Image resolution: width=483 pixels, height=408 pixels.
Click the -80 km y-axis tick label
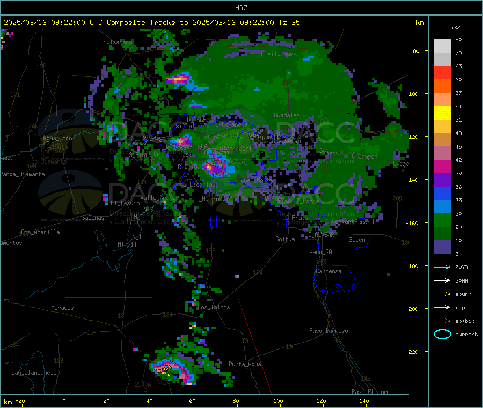click(x=414, y=51)
